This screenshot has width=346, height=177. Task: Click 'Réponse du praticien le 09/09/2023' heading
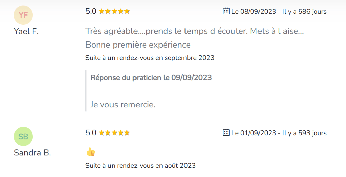151,78
